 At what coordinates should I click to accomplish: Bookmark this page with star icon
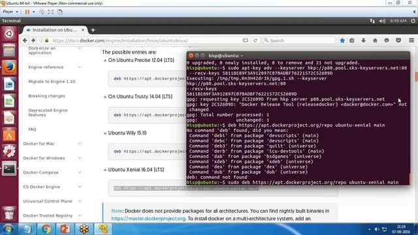(x=342, y=40)
